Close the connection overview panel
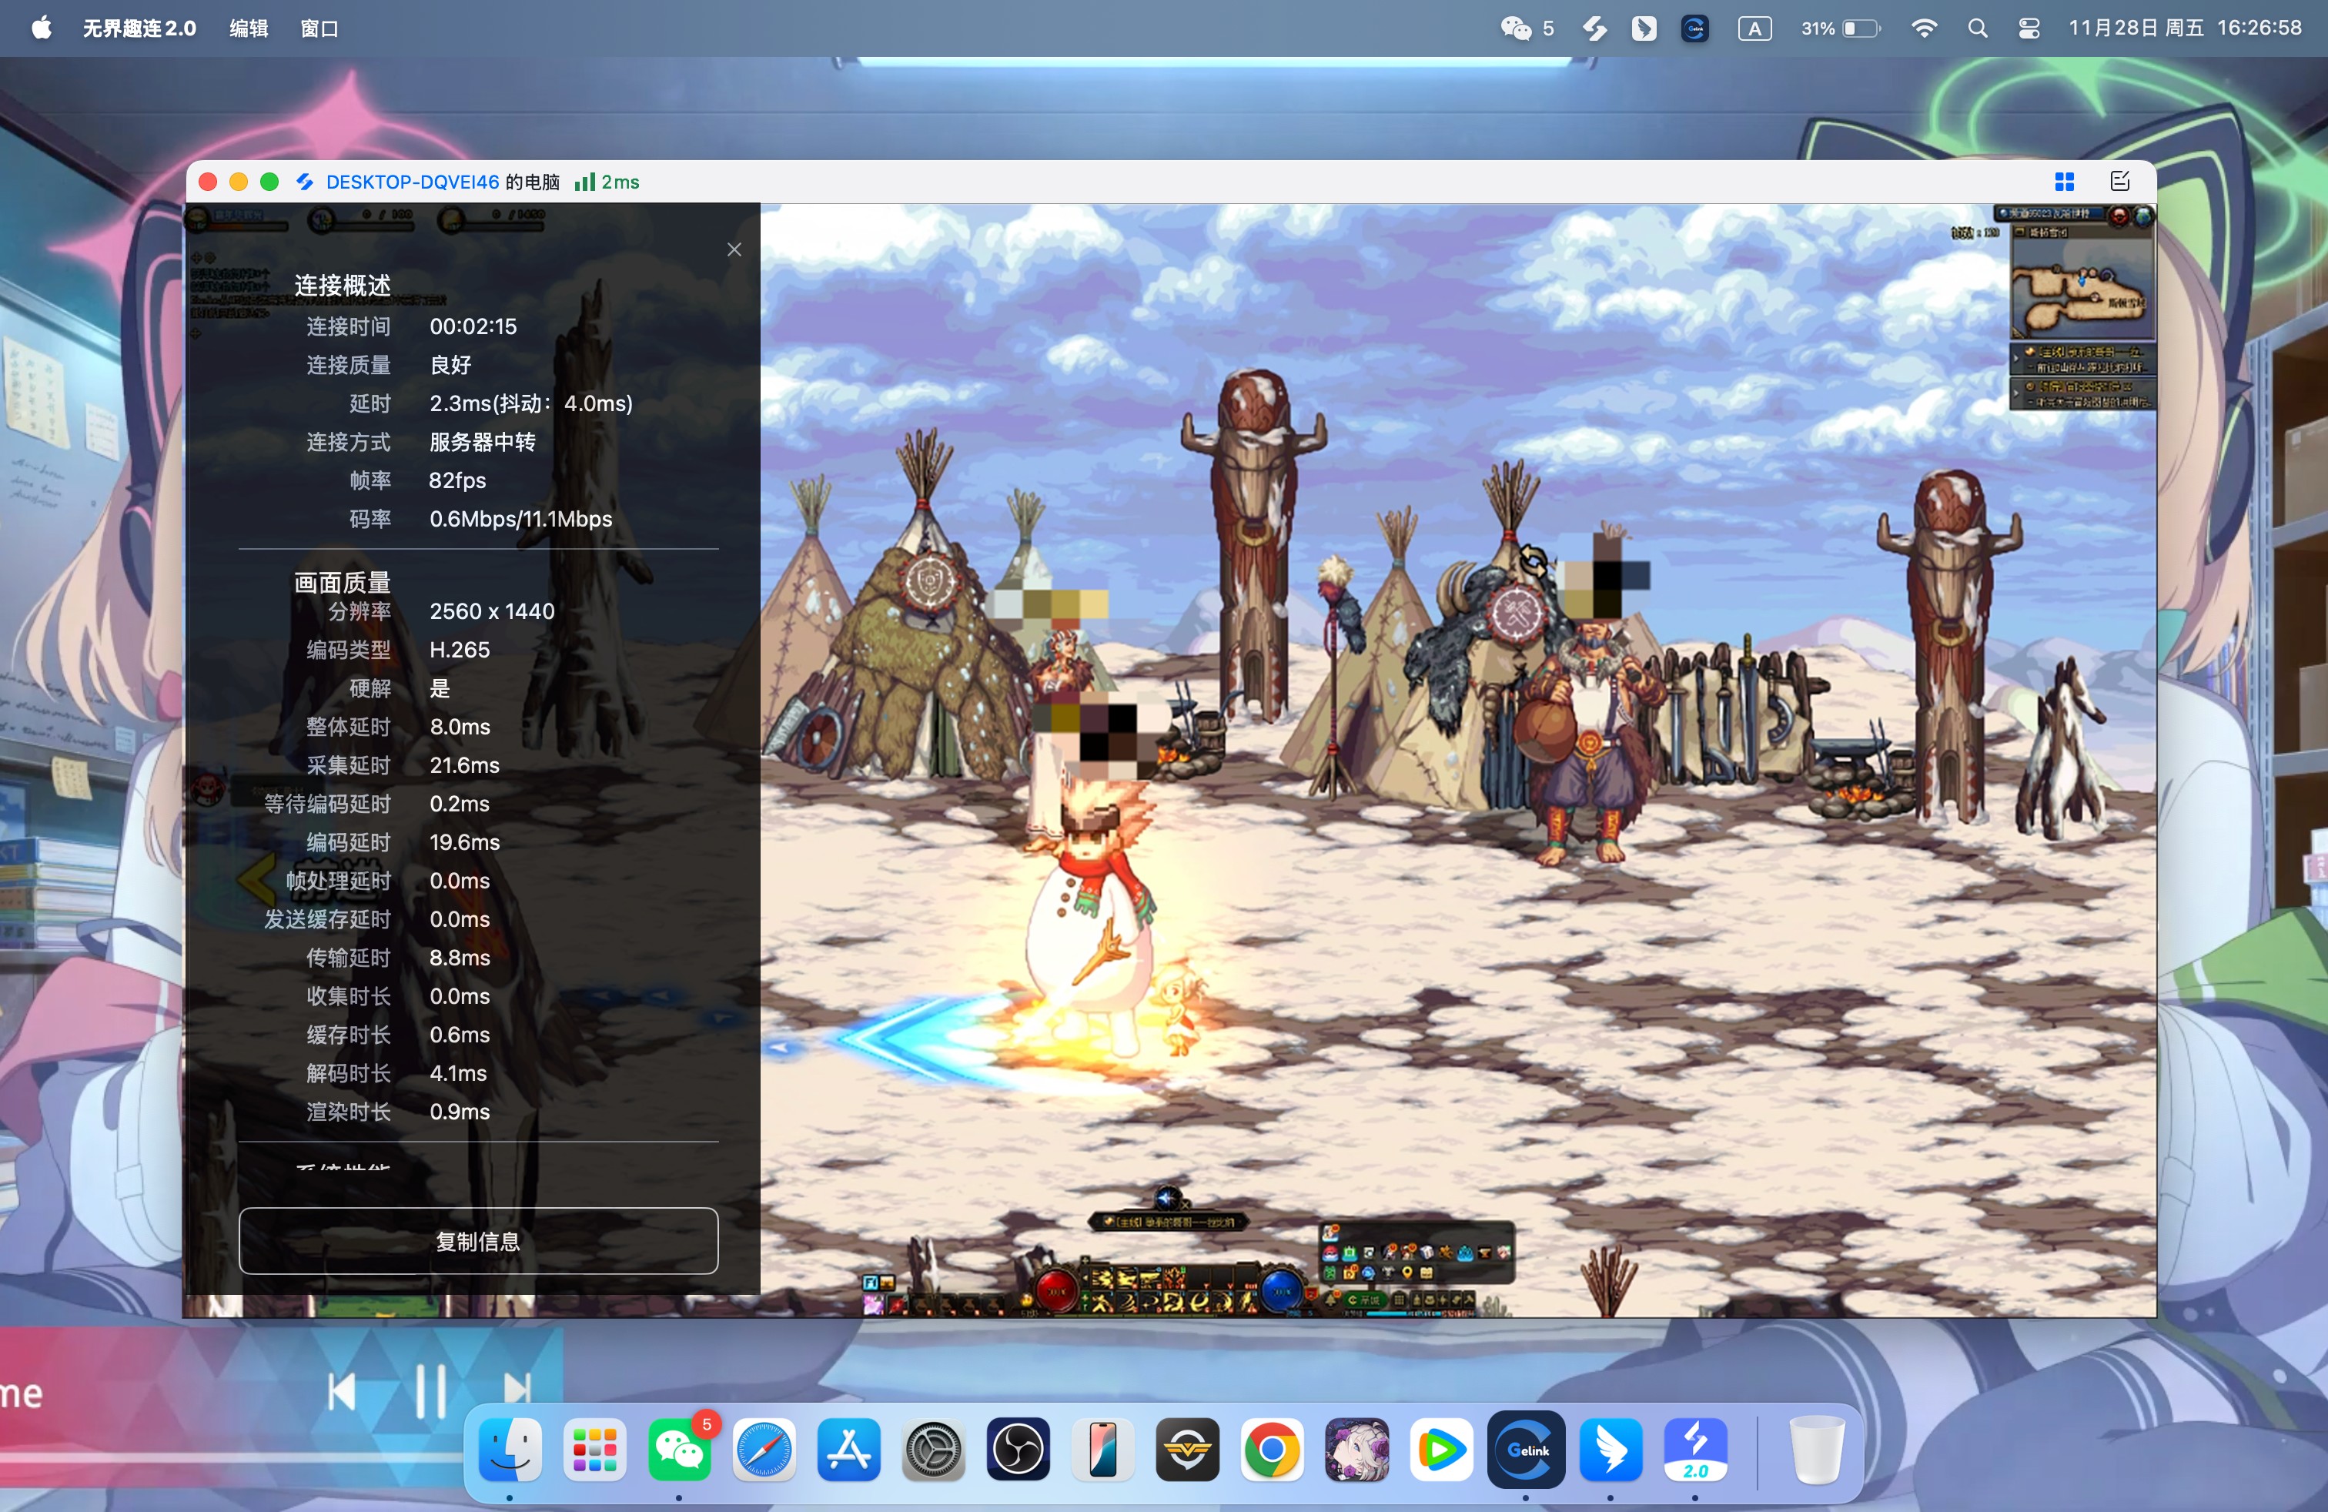Image resolution: width=2328 pixels, height=1512 pixels. coord(734,249)
